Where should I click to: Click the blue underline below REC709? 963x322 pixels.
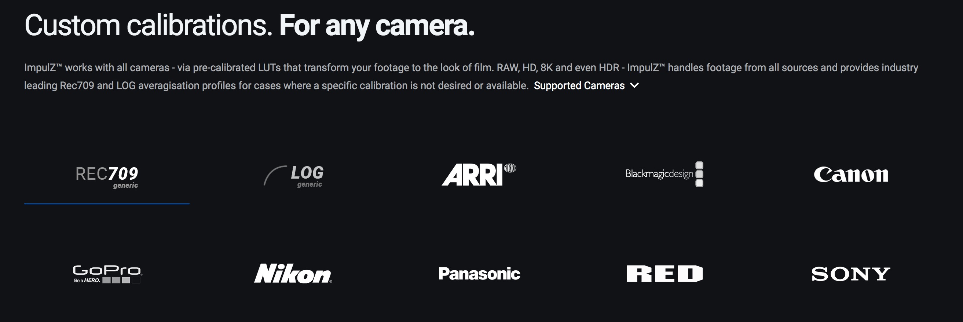pos(107,204)
